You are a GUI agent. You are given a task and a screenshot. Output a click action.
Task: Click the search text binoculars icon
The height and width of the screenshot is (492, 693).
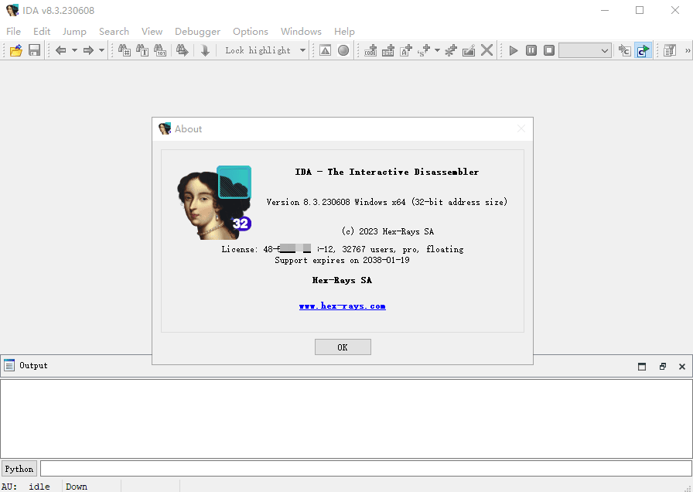[142, 50]
